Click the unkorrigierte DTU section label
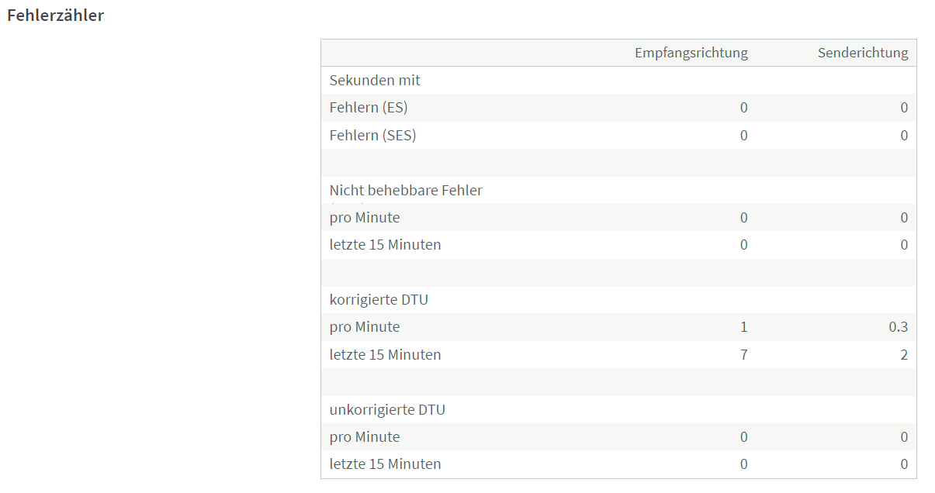The image size is (935, 493). tap(387, 409)
